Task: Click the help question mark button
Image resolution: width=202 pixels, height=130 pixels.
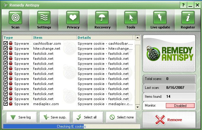Action: [x=183, y=5]
